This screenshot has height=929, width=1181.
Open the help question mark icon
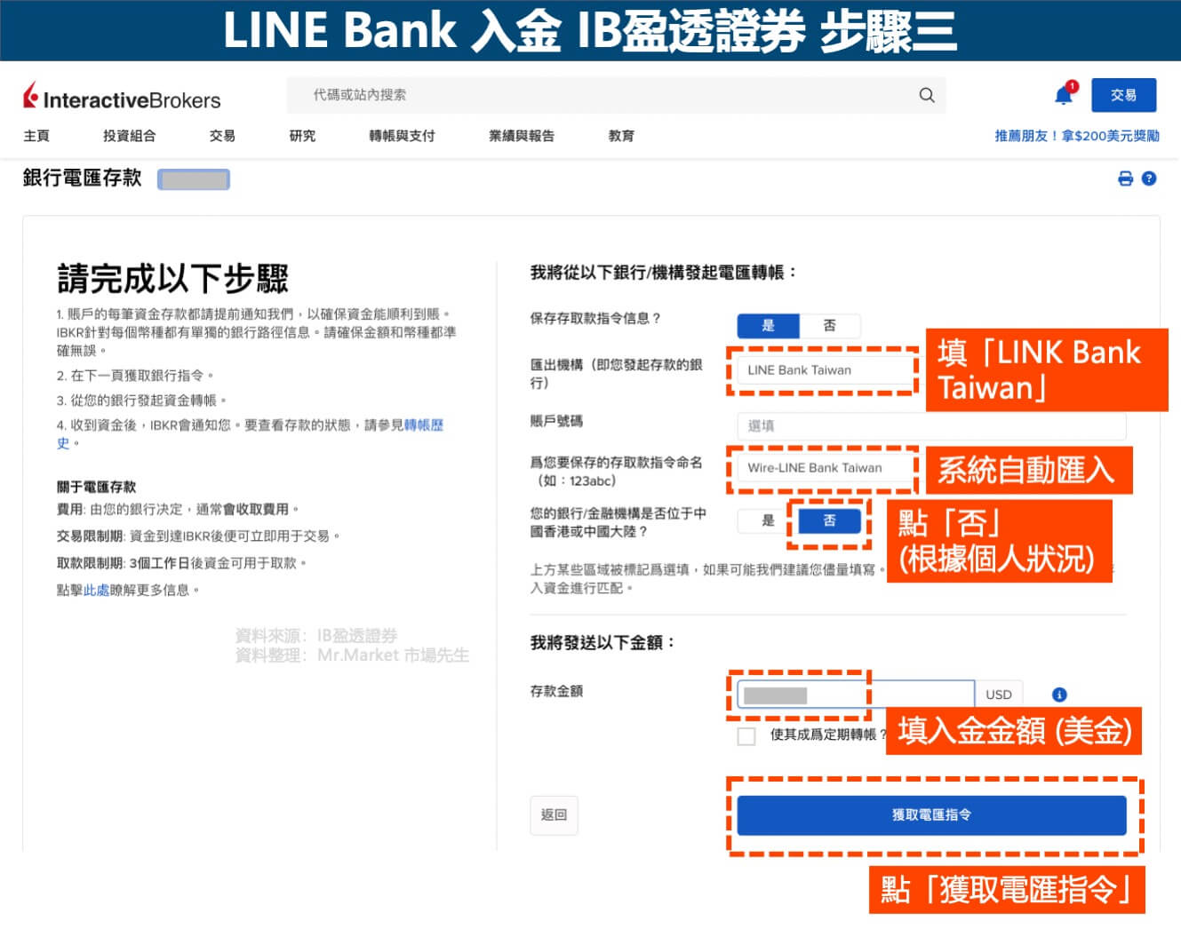[x=1149, y=179]
